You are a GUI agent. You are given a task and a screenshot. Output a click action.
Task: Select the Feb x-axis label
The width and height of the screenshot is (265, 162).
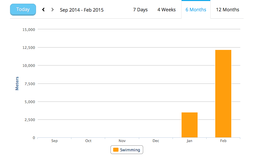[x=223, y=141]
